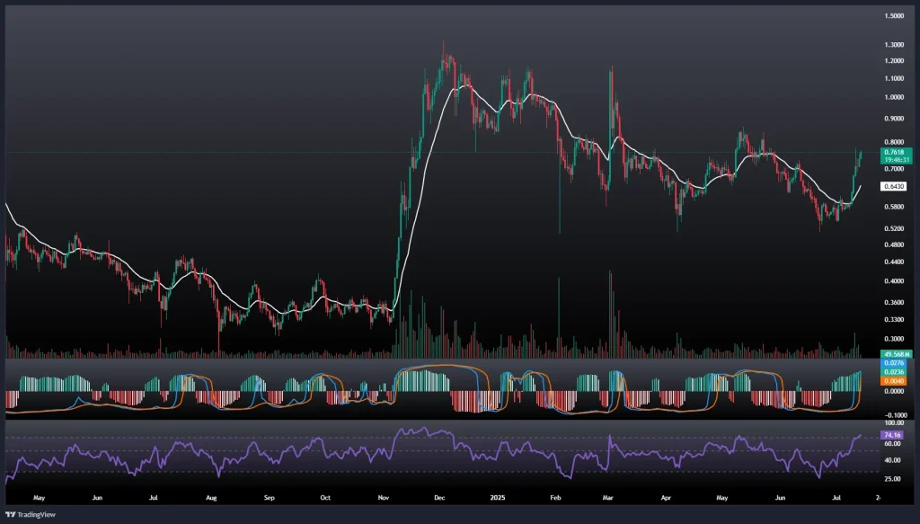The height and width of the screenshot is (524, 920).
Task: Click the 1.0000 level on the price scale
Action: point(894,97)
